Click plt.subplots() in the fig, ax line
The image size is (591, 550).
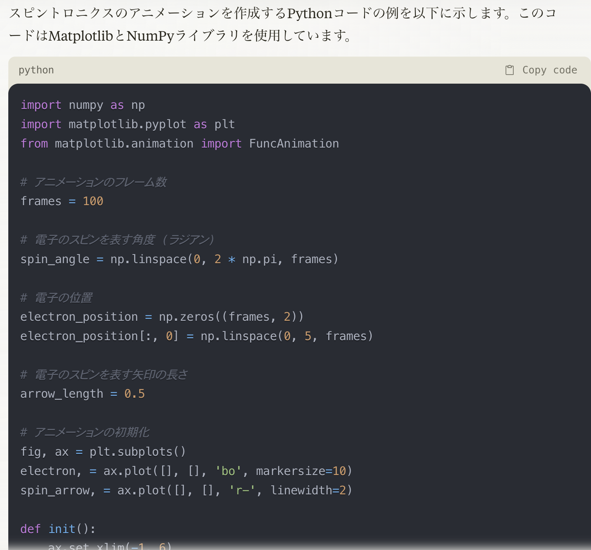pos(137,452)
